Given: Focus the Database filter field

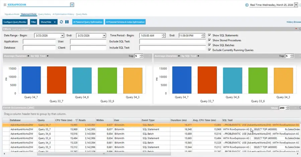Looking at the screenshot, I should (x=39, y=48).
